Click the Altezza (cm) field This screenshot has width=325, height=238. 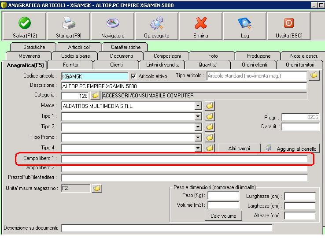(x=300, y=216)
